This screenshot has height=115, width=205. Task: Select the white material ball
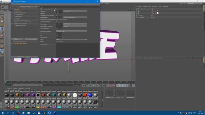tap(75, 95)
